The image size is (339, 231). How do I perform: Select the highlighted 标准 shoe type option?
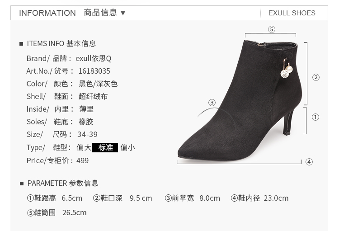coord(105,147)
